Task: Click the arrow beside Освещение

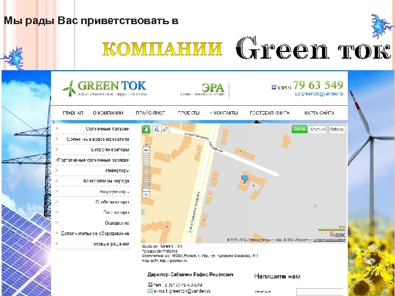Action: (x=57, y=222)
